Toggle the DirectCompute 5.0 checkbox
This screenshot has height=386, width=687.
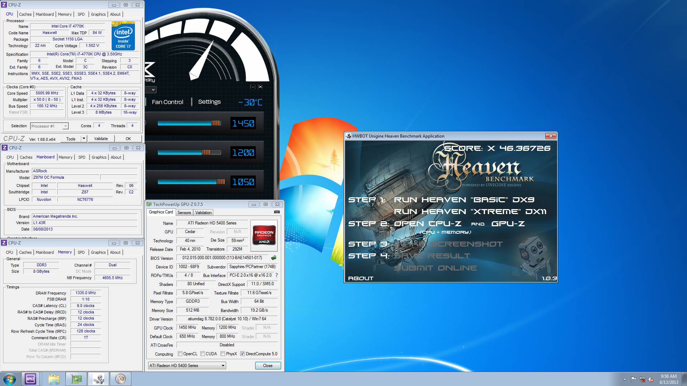click(x=242, y=354)
